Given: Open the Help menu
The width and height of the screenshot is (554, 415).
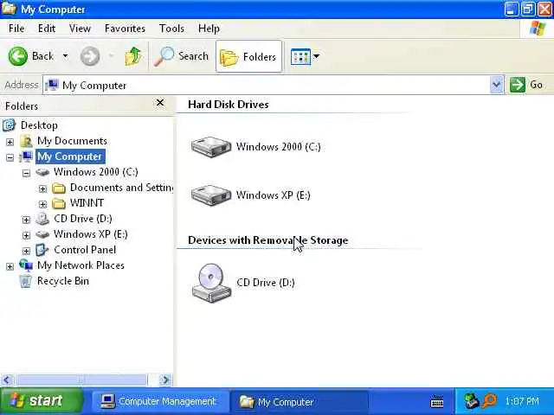Looking at the screenshot, I should [x=209, y=29].
